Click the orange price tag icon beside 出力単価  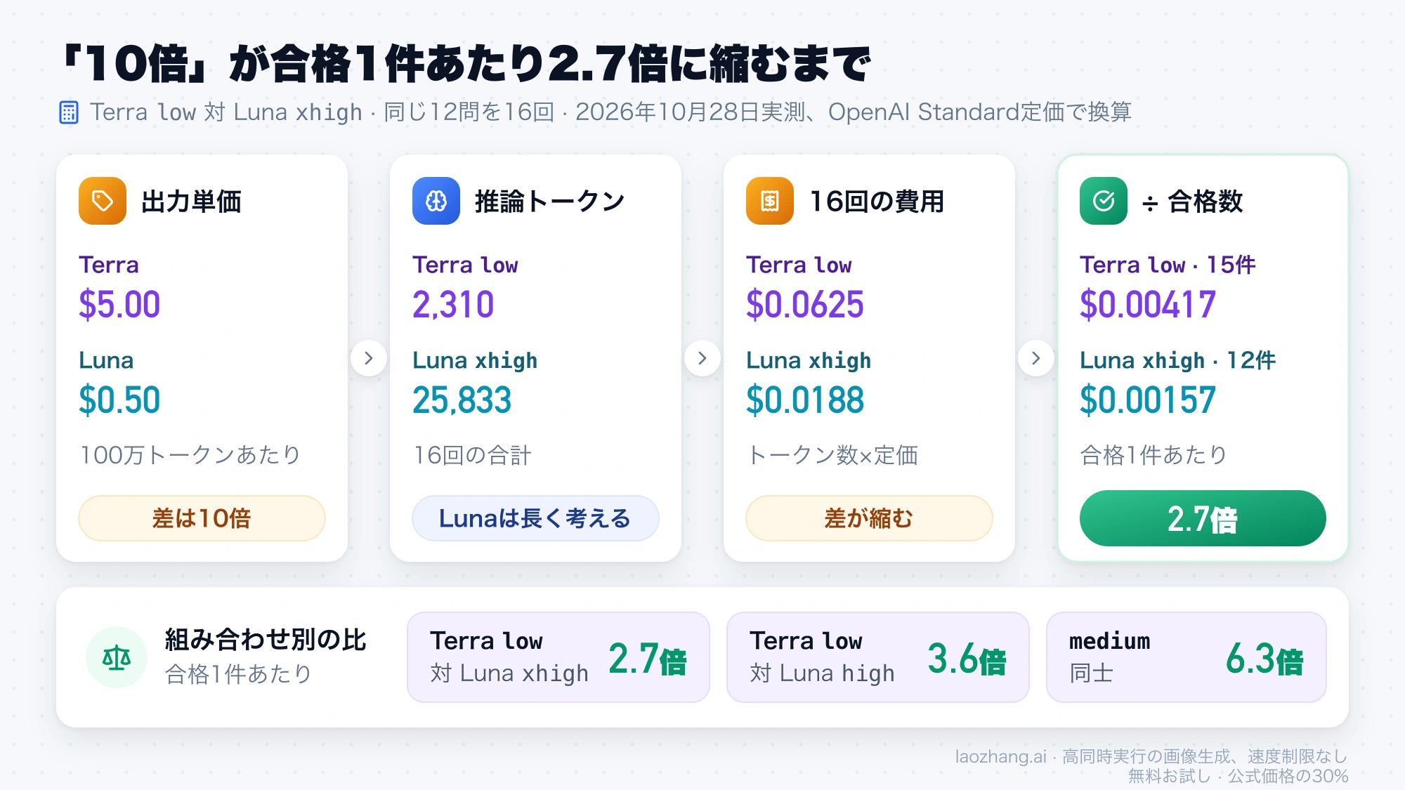[103, 201]
